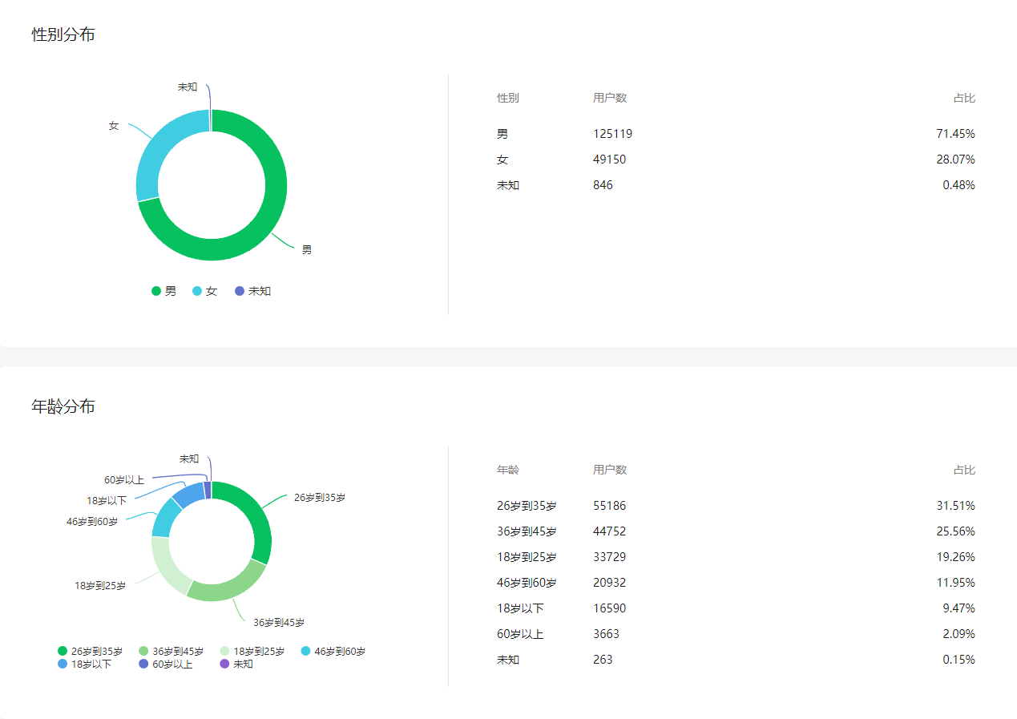
Task: Click the 60岁以上 callout label beside age donut
Action: tap(124, 480)
